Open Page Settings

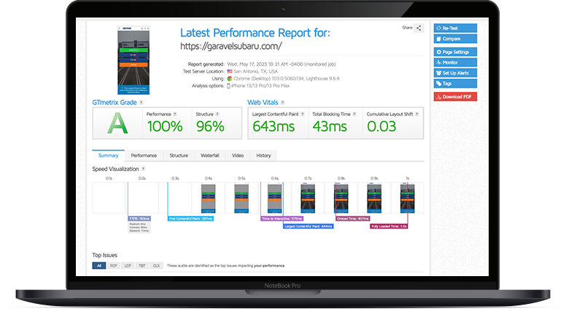[x=455, y=52]
